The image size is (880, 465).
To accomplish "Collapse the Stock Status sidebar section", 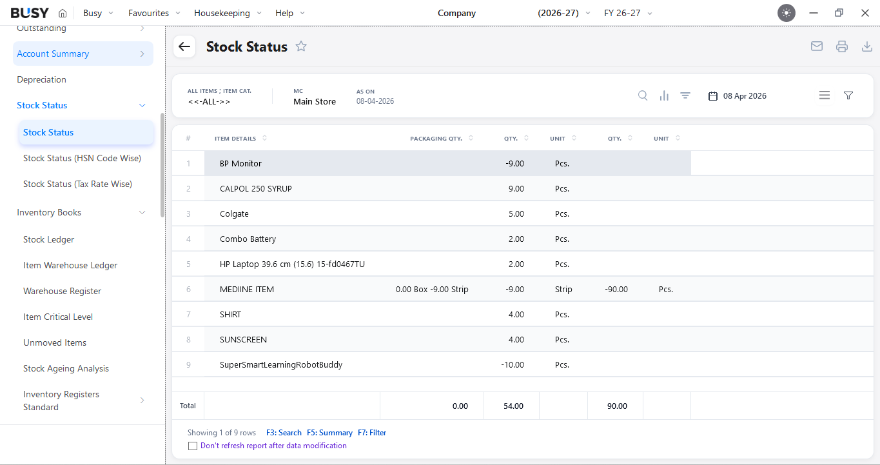I will pyautogui.click(x=142, y=105).
